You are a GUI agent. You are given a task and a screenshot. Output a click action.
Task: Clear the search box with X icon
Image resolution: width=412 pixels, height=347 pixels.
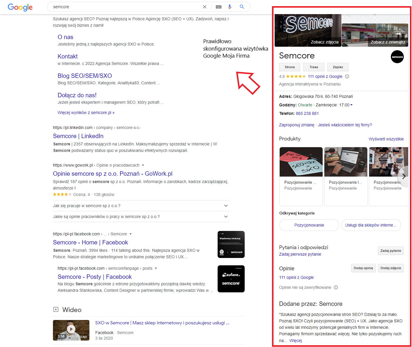pyautogui.click(x=205, y=7)
